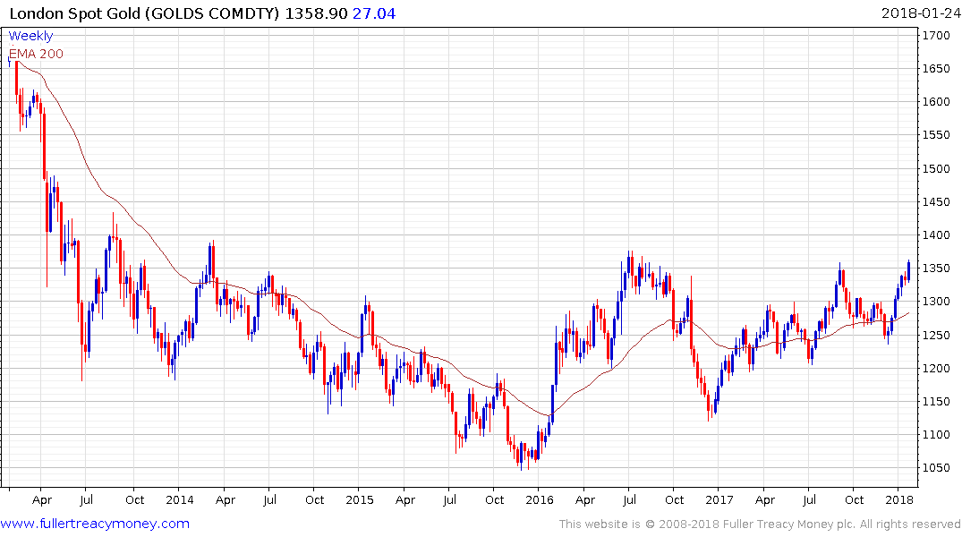Image resolution: width=962 pixels, height=537 pixels.
Task: Click the 1358.90 last price value
Action: coord(316,13)
